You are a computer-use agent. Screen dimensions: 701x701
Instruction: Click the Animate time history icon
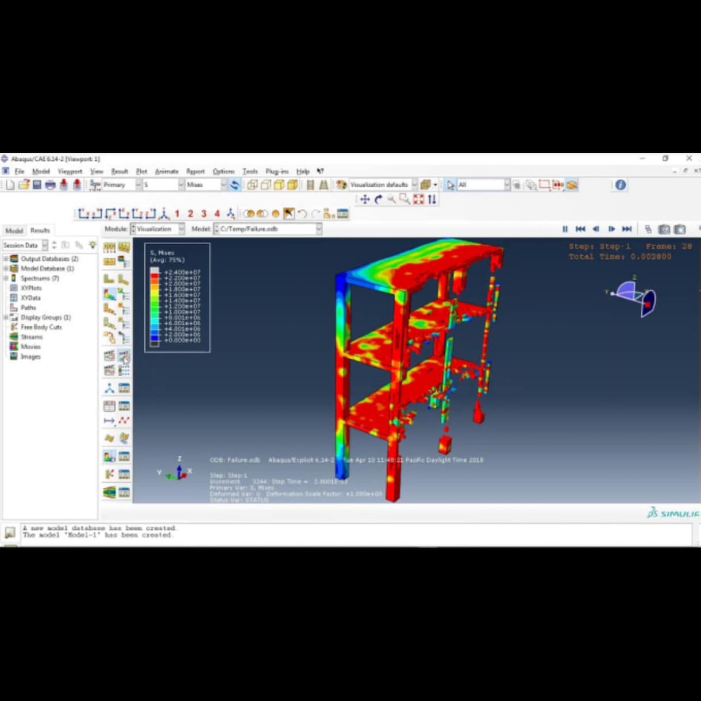pos(124,356)
